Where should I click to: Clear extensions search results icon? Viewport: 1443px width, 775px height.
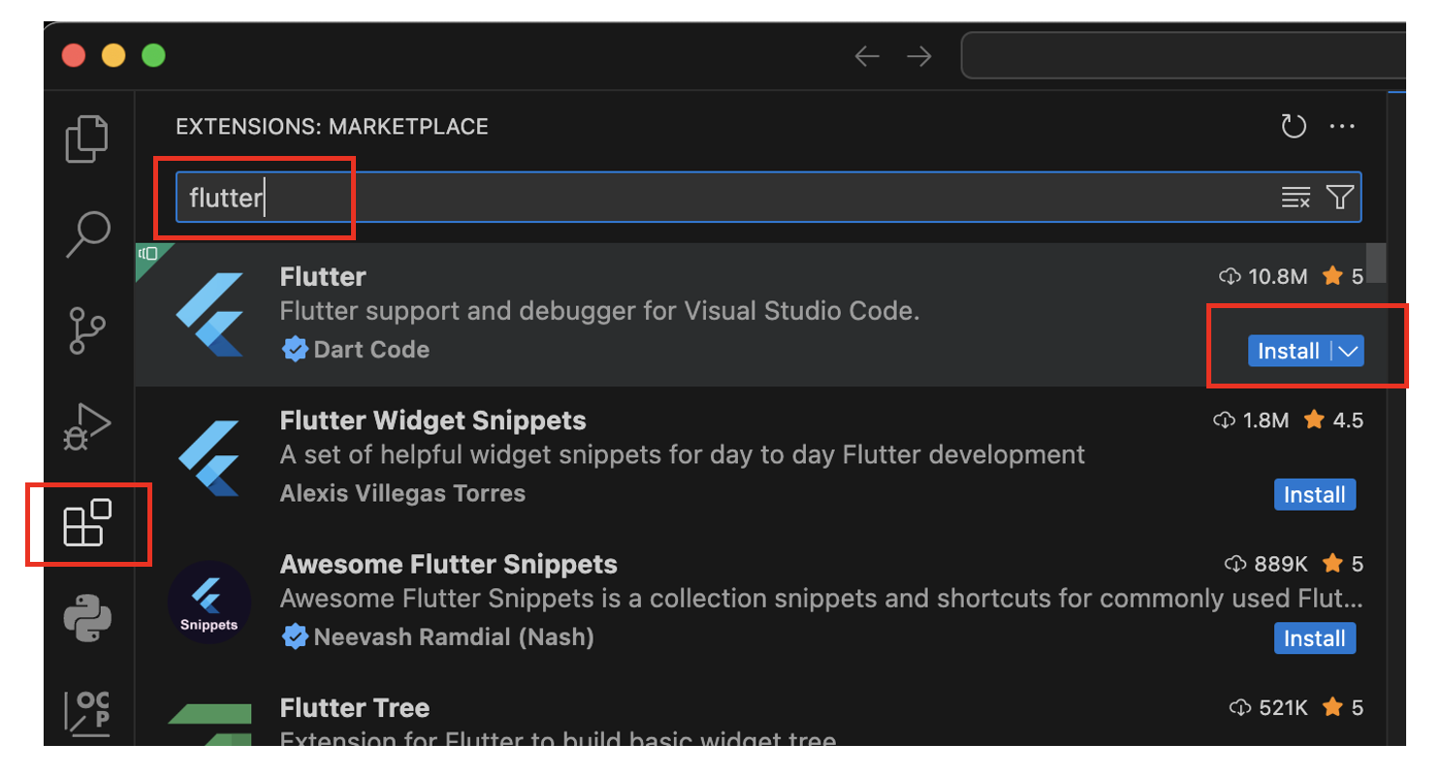(x=1296, y=198)
